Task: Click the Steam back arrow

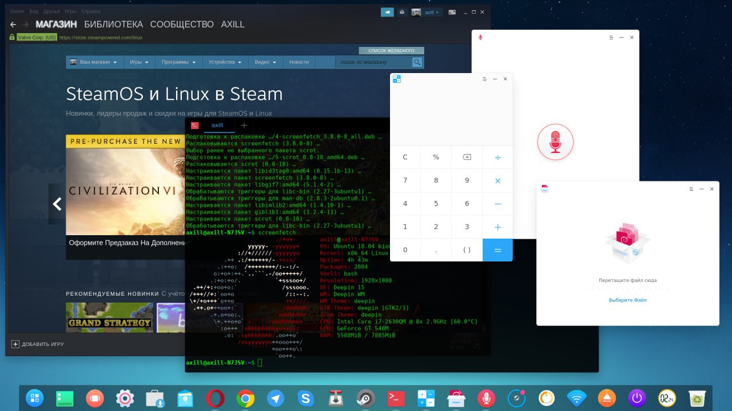Action: [x=13, y=25]
